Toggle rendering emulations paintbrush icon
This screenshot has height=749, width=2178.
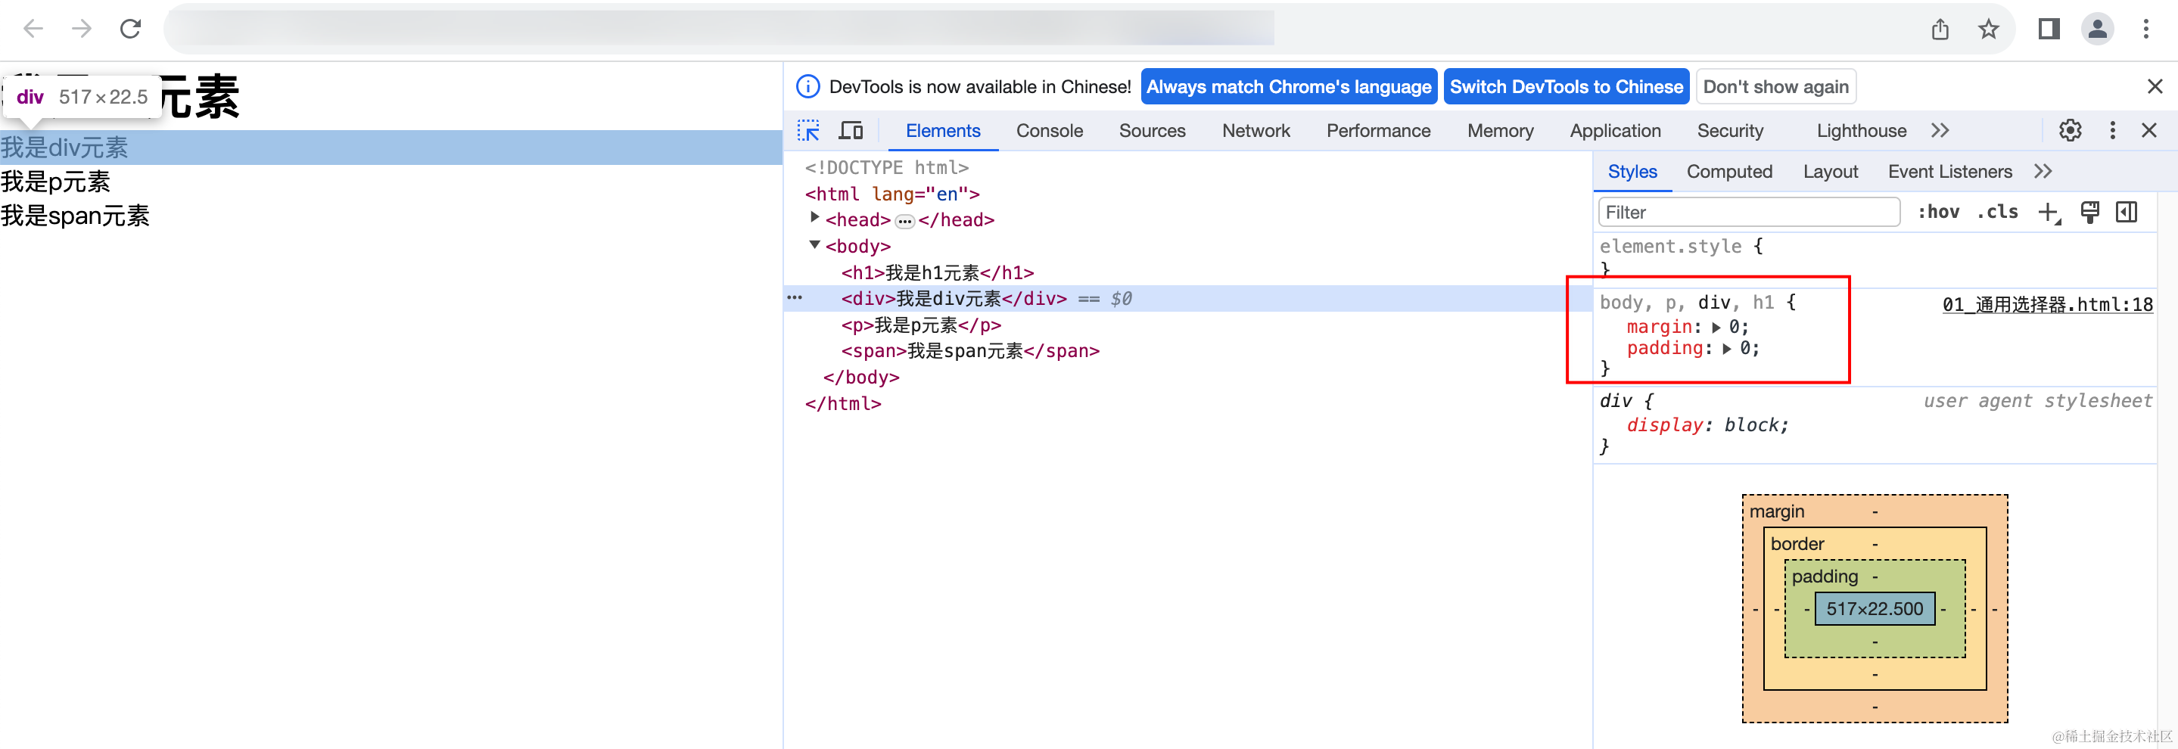(x=2089, y=213)
